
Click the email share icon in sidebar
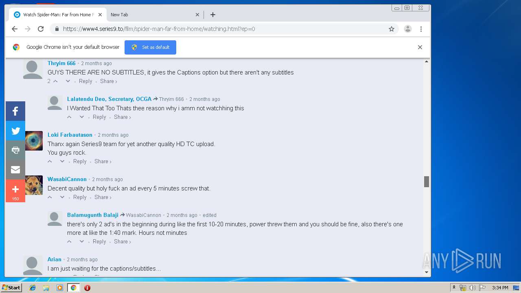(15, 170)
